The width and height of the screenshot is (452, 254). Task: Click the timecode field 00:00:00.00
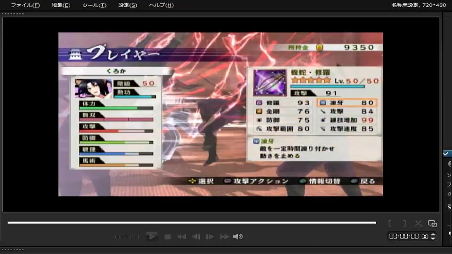[x=409, y=237]
